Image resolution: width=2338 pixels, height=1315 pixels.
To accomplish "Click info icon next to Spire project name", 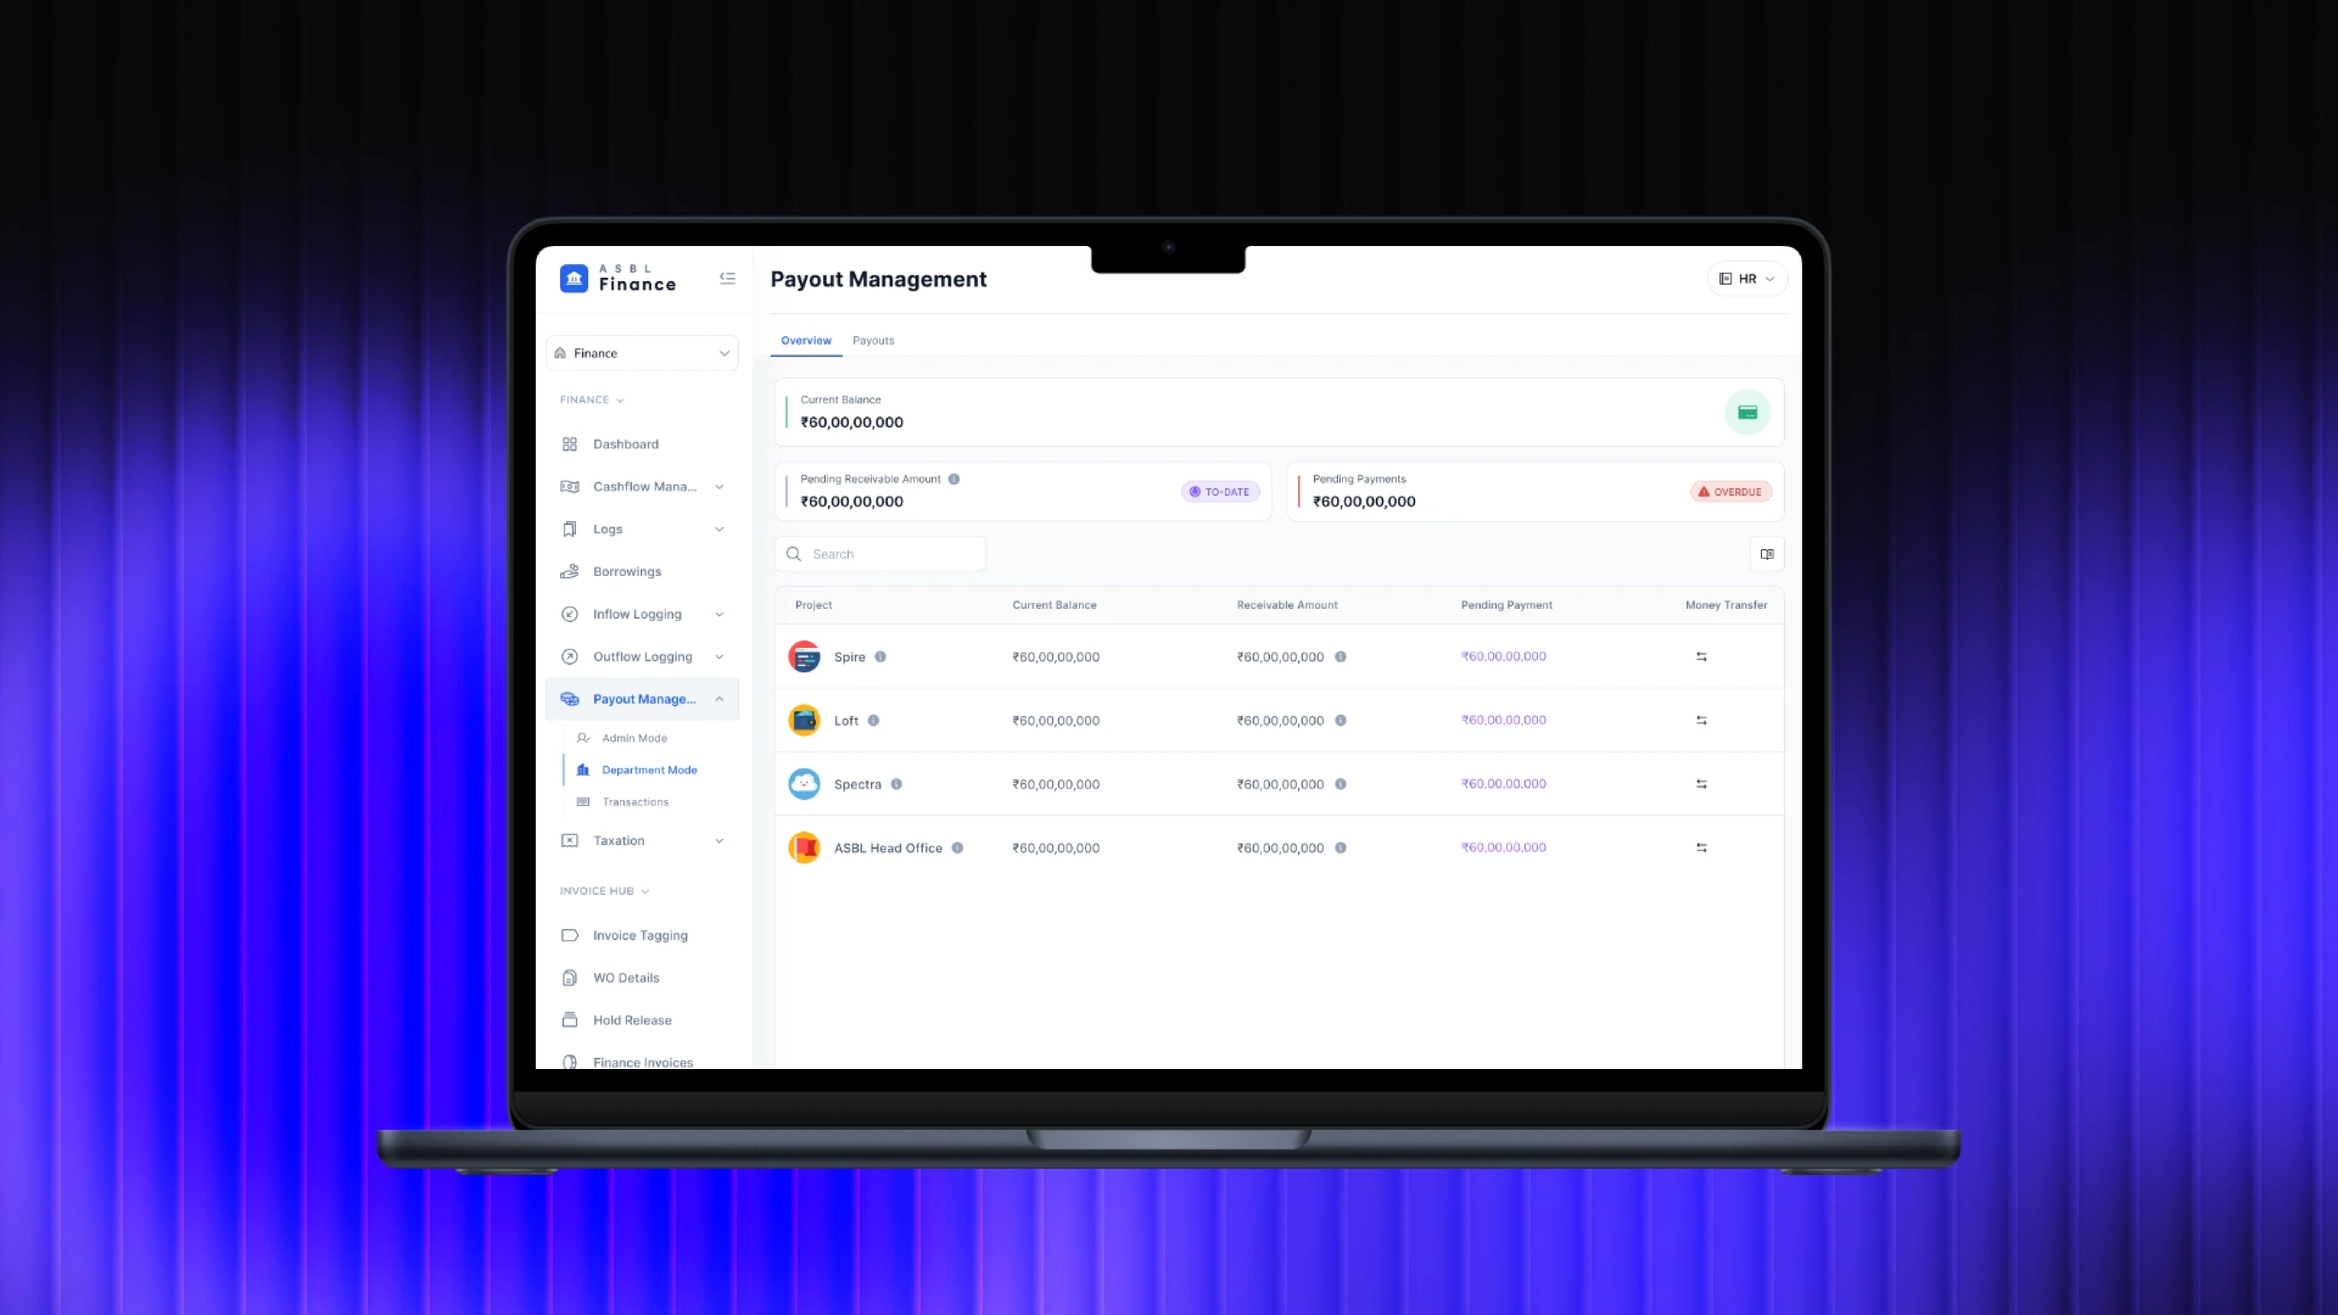I will [x=880, y=657].
